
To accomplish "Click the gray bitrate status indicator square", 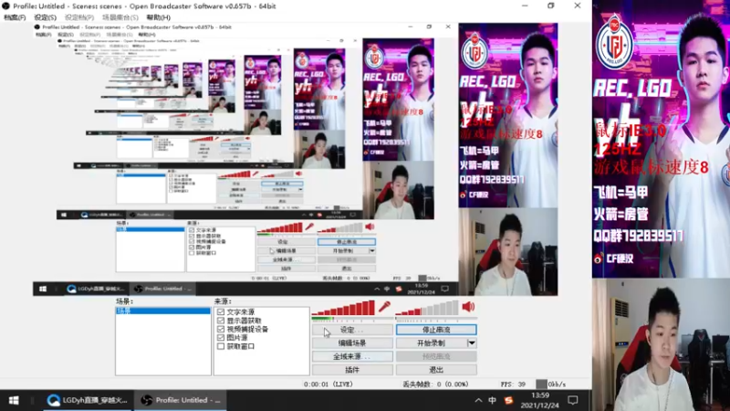I will pos(541,384).
